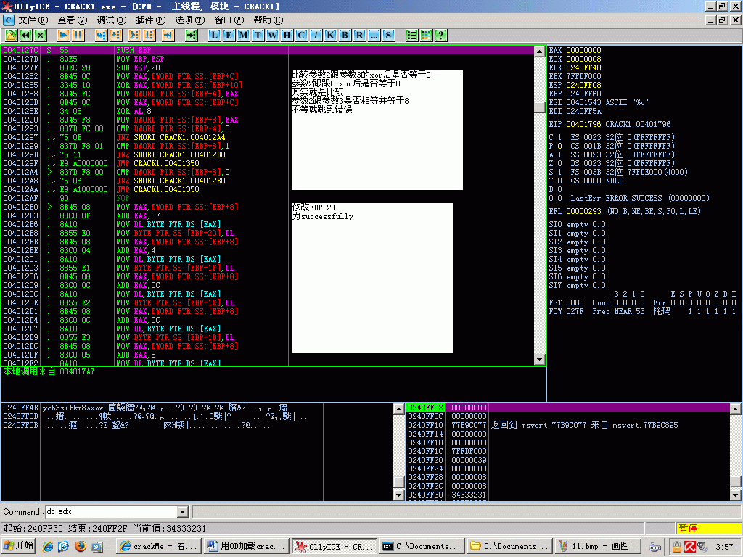This screenshot has width=743, height=557.
Task: Show Call stack with K button
Action: [331, 35]
